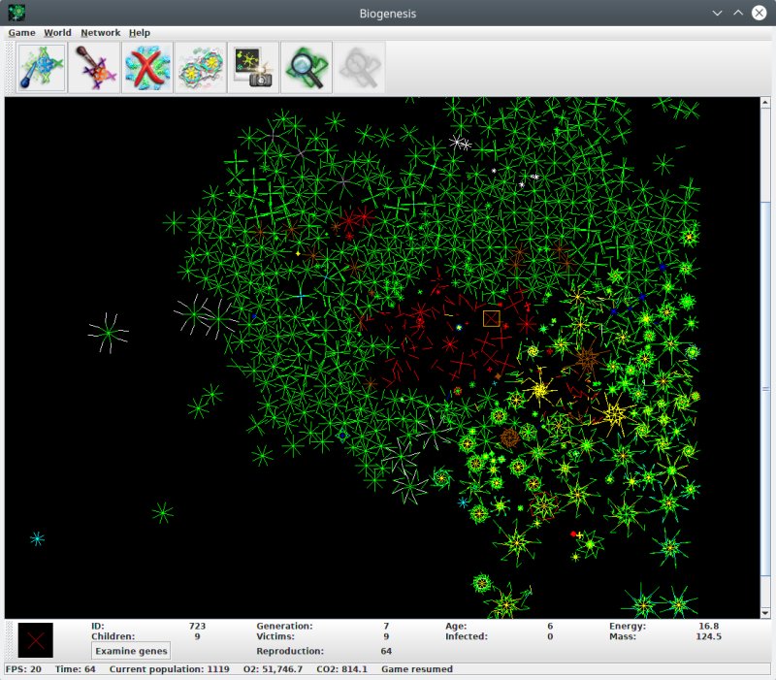Open the World menu
The width and height of the screenshot is (776, 680).
(57, 32)
